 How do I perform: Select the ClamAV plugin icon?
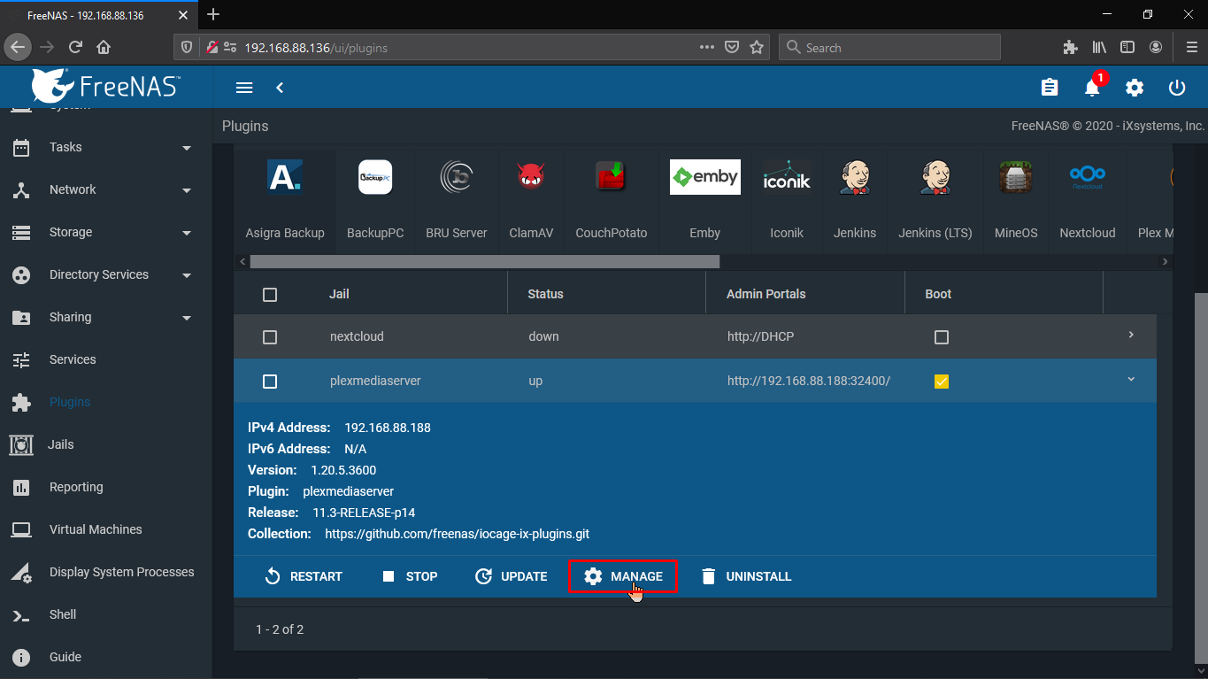tap(531, 177)
